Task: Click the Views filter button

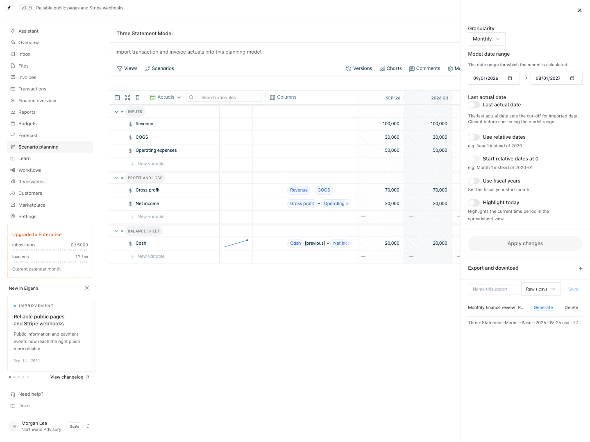Action: (x=127, y=68)
